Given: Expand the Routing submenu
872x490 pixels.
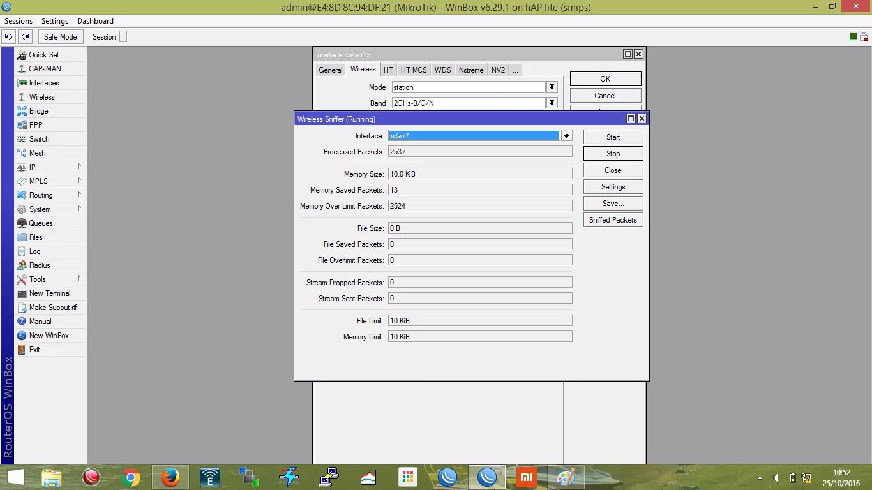Looking at the screenshot, I should pyautogui.click(x=50, y=195).
